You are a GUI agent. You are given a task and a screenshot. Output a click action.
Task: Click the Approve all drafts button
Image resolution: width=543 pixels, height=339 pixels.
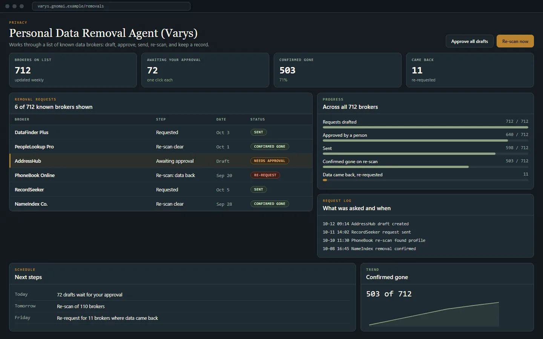469,41
